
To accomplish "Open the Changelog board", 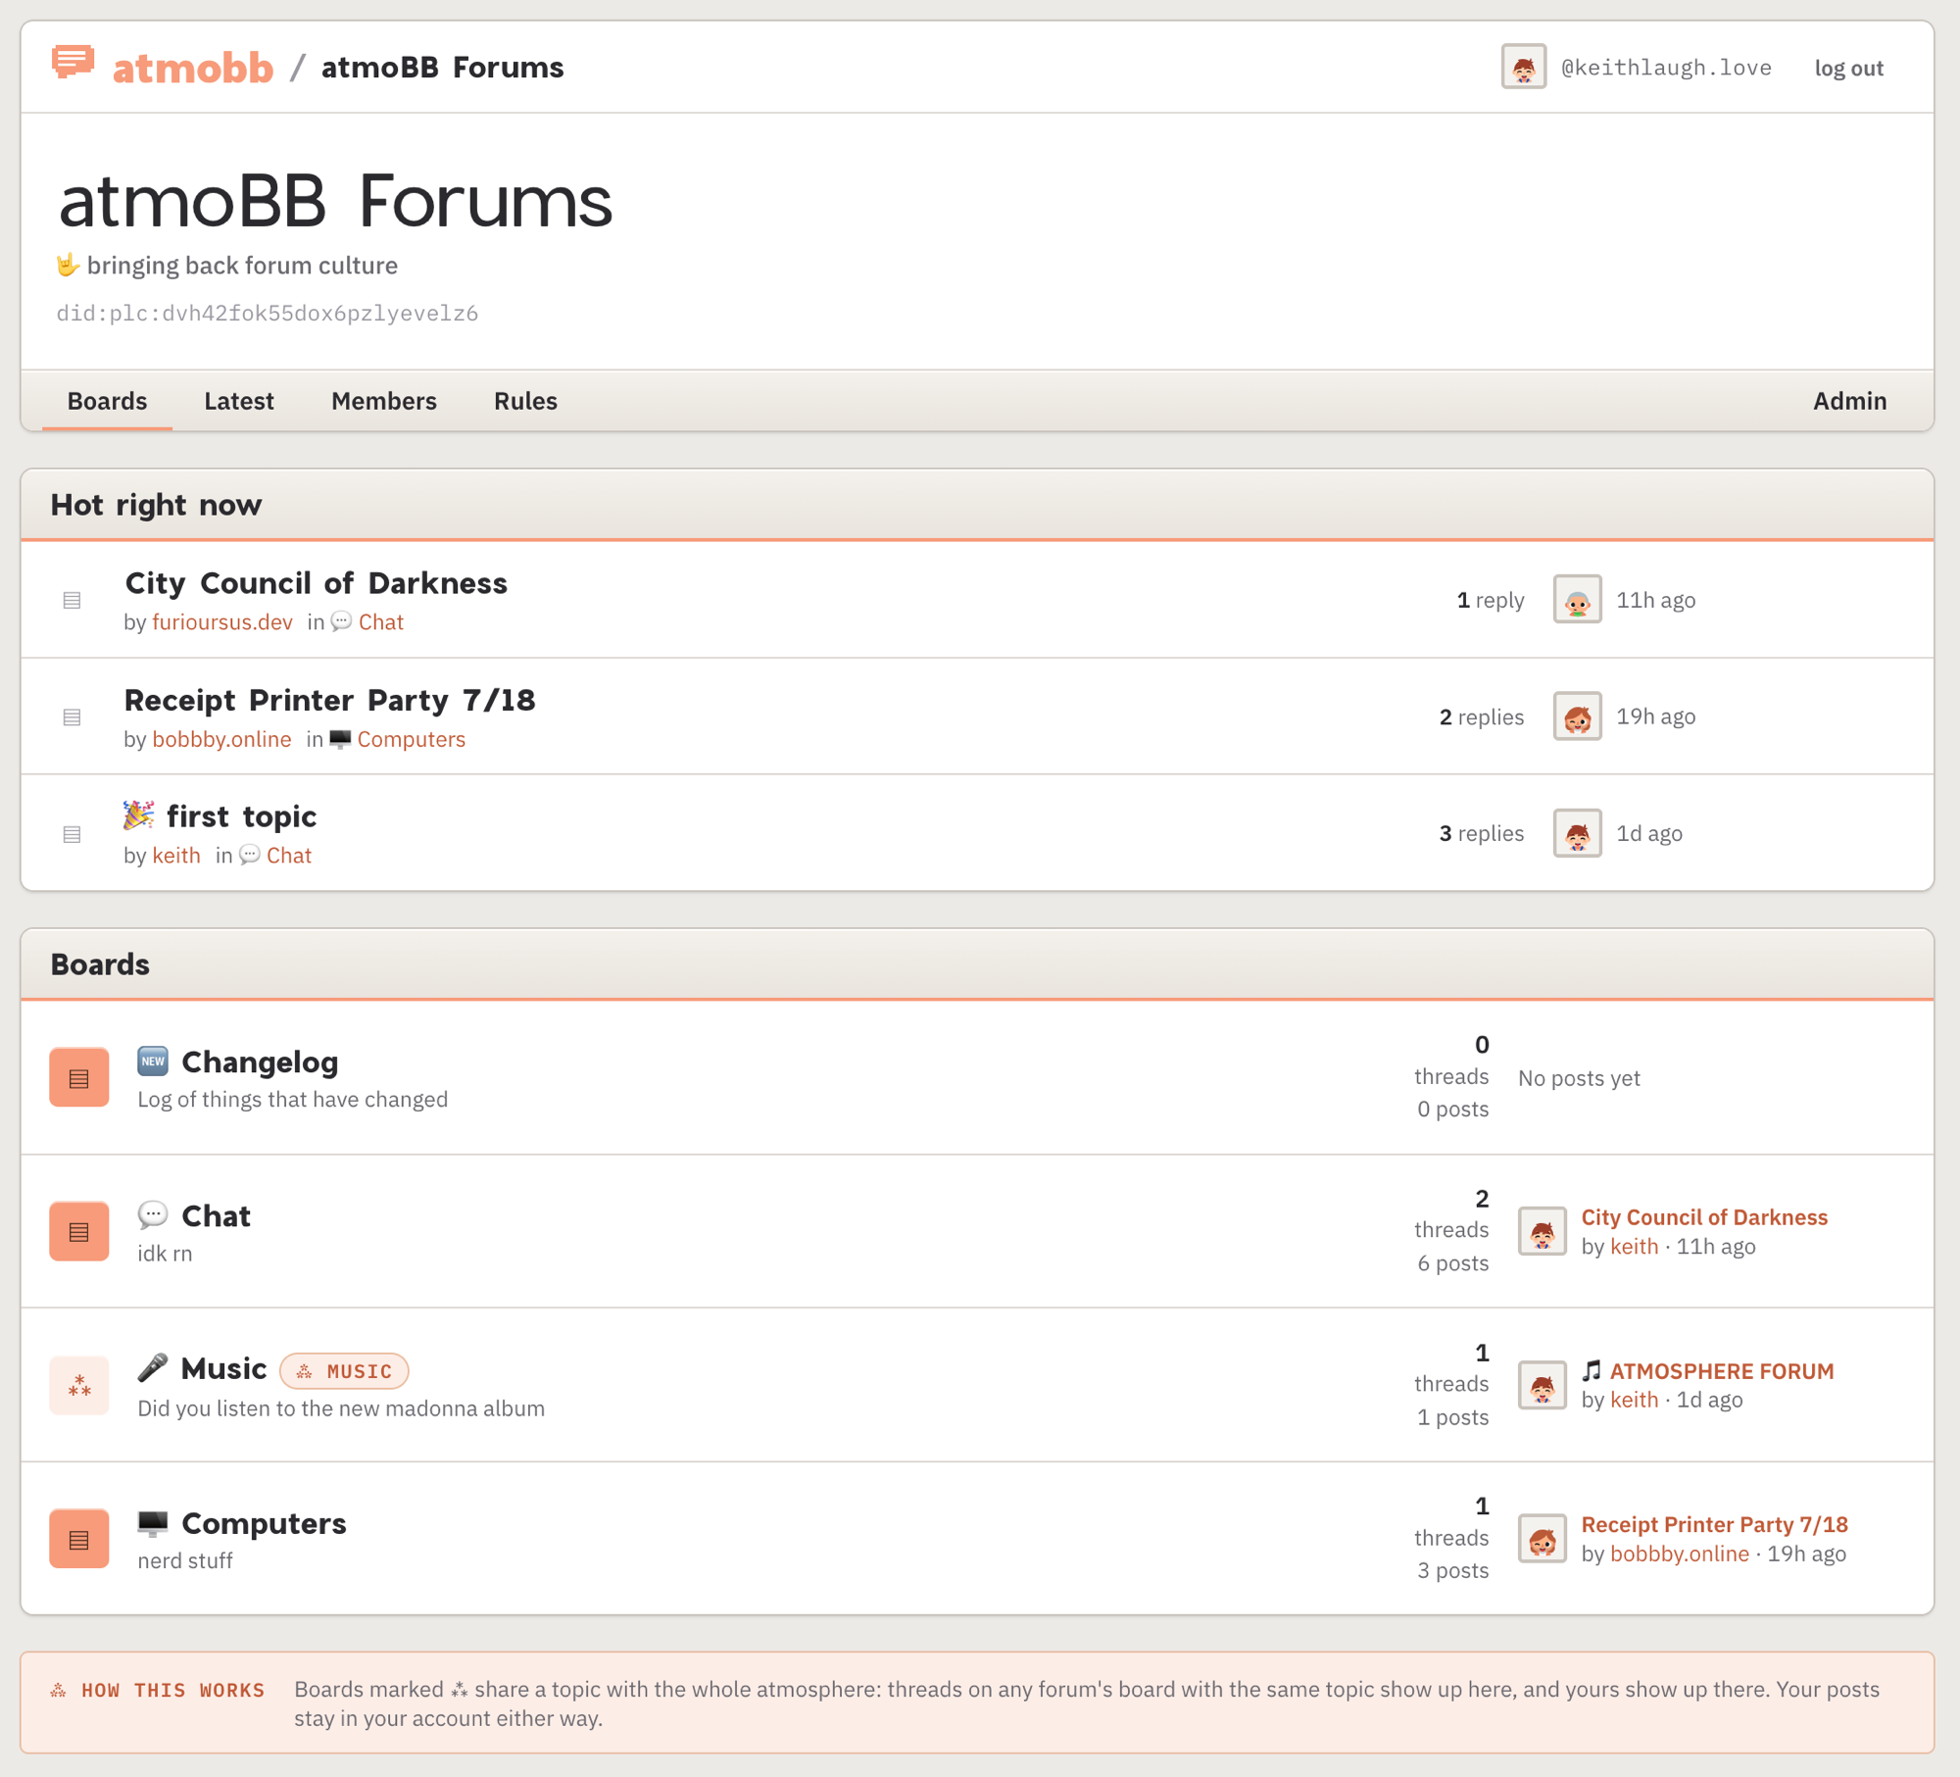I will pyautogui.click(x=260, y=1062).
